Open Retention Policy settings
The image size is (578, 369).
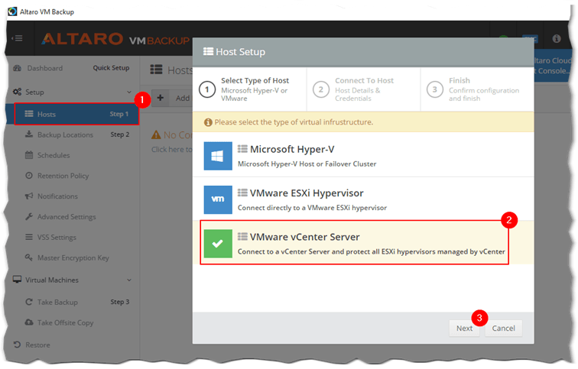click(63, 176)
